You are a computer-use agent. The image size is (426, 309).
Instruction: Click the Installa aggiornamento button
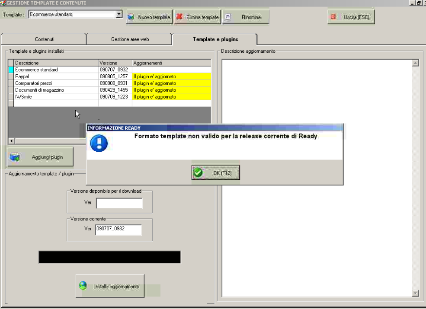coord(110,286)
